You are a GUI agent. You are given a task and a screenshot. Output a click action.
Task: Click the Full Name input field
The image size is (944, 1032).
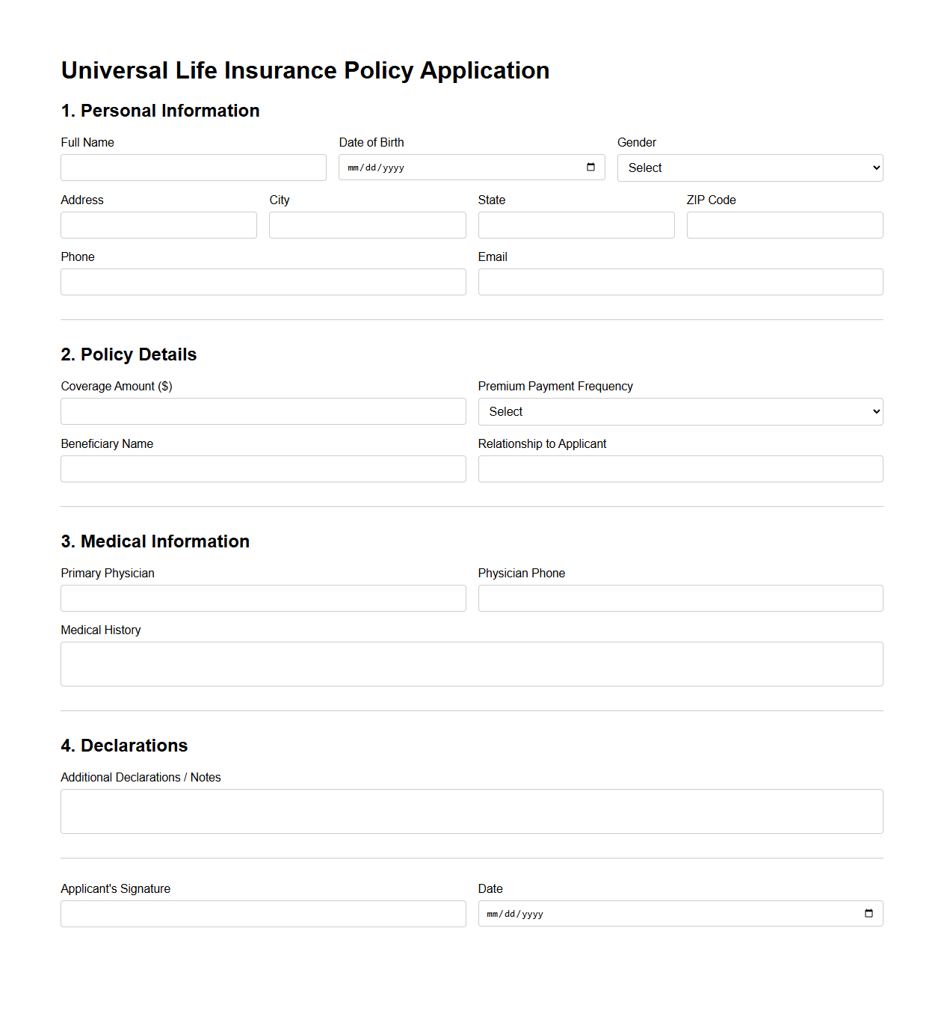193,167
